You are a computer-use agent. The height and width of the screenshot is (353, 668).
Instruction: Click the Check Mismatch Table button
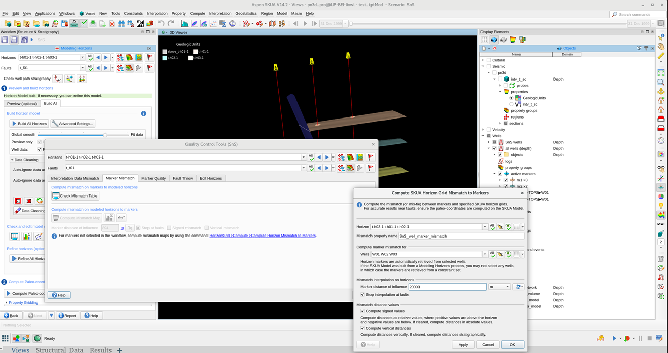tap(75, 196)
